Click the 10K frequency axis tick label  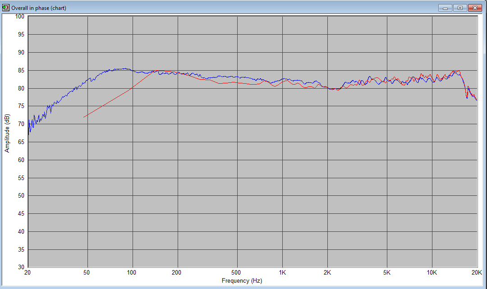tap(432, 272)
